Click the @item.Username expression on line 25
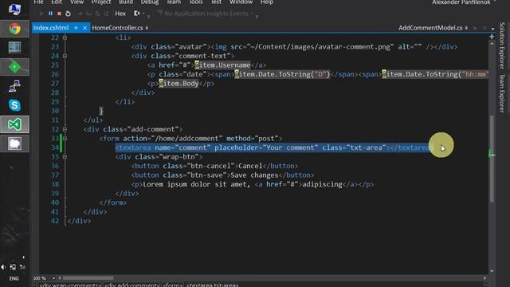 pos(223,65)
